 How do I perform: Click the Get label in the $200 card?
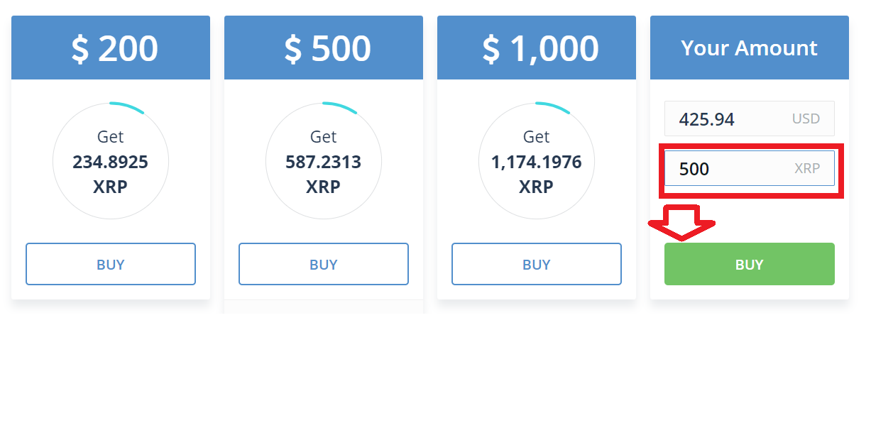(111, 136)
